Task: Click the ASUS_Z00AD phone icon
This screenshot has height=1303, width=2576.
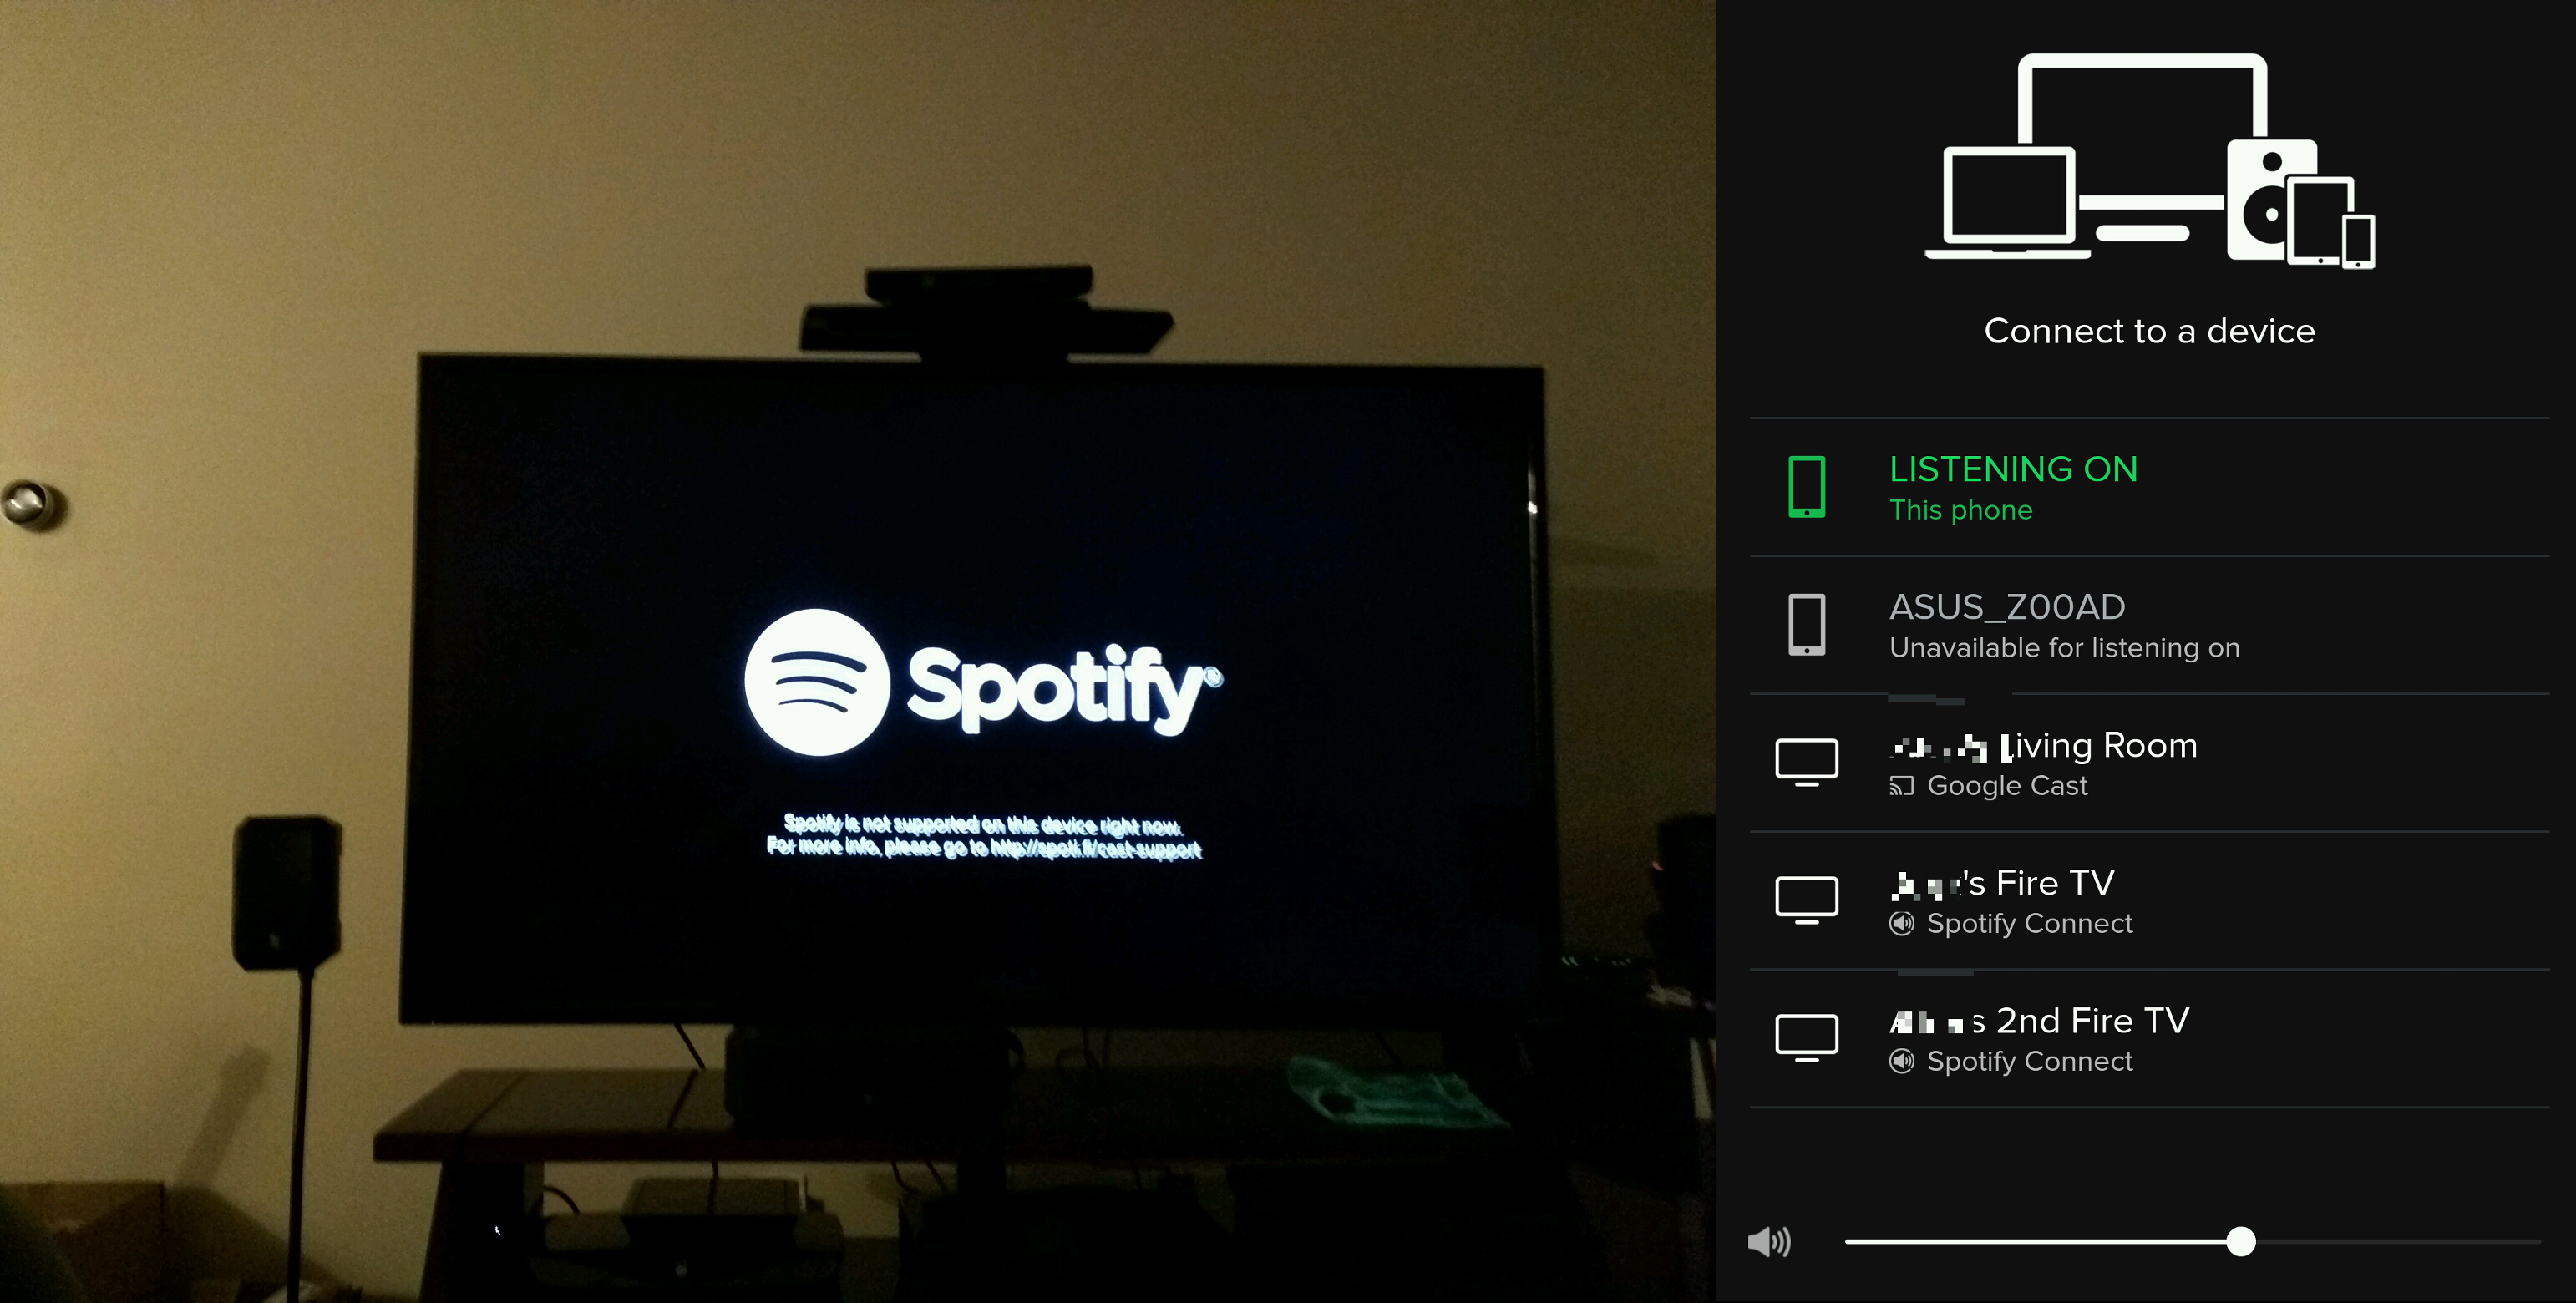Action: pos(1806,625)
